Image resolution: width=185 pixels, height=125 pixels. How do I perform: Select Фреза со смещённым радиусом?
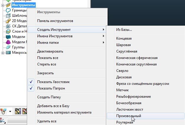point(145,84)
